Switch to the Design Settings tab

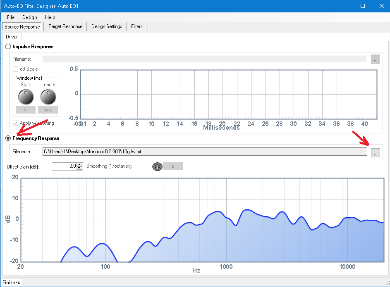pos(107,26)
